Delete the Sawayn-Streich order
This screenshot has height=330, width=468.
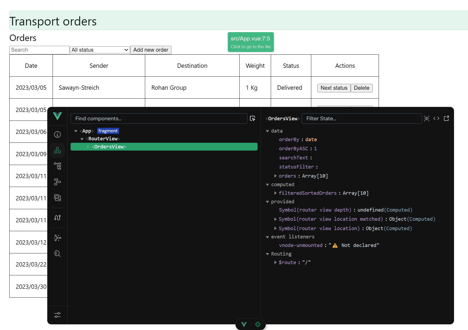(x=361, y=88)
